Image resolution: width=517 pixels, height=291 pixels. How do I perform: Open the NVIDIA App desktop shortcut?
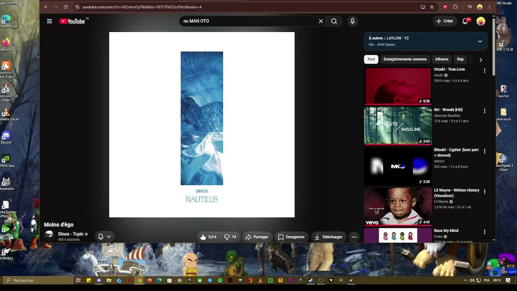(6, 161)
